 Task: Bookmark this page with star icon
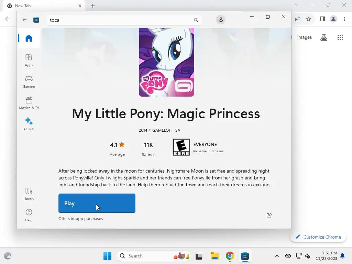click(309, 19)
